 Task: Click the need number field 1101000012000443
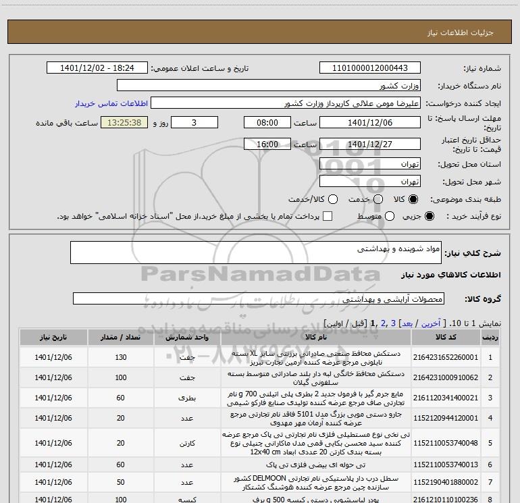pos(370,68)
